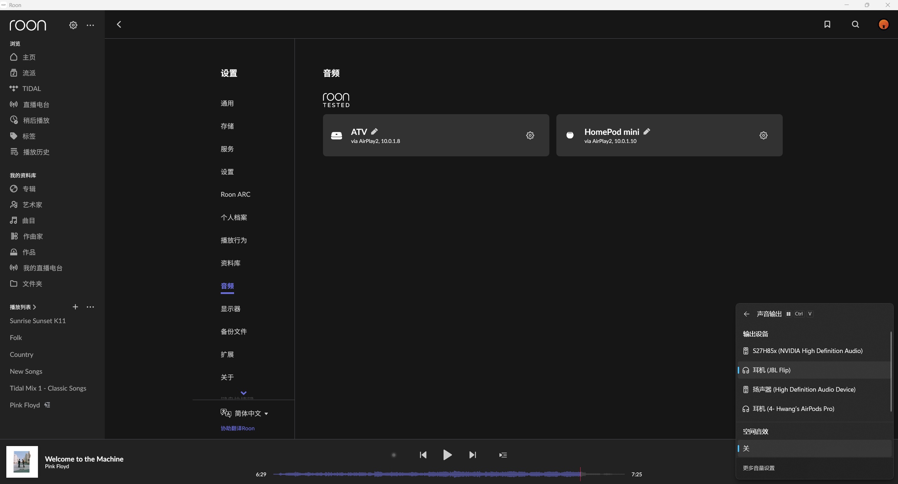Open the 显示器 settings tab
Viewport: 898px width, 484px height.
click(231, 309)
